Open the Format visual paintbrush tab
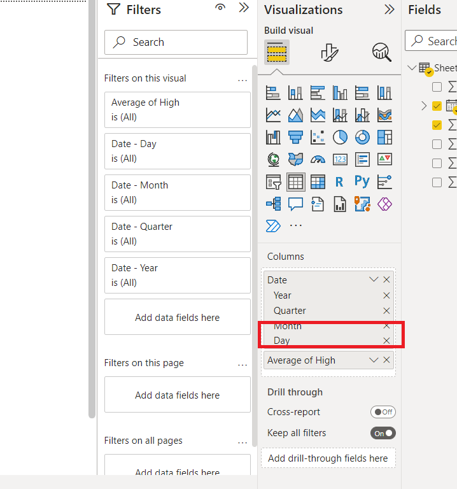Viewport: 457px width, 489px height. [x=329, y=52]
